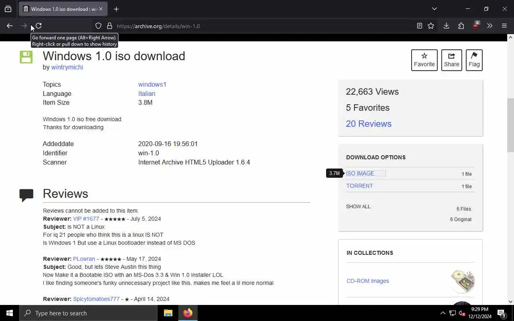The image size is (514, 321).
Task: Open Firefox View icon in tab bar
Action: [8, 9]
